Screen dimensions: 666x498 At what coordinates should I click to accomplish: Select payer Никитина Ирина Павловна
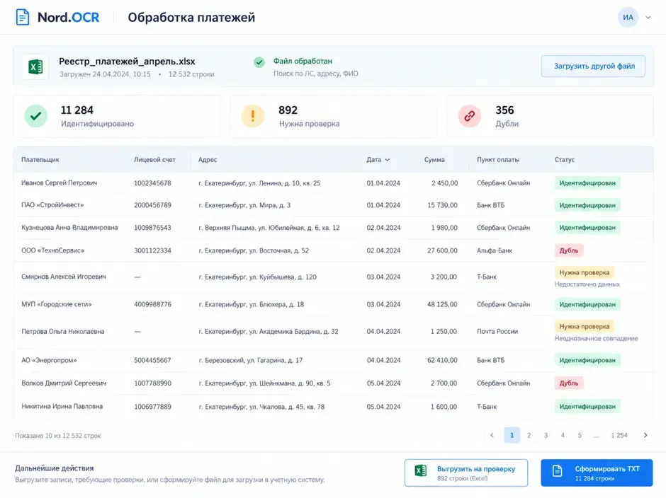tap(62, 406)
